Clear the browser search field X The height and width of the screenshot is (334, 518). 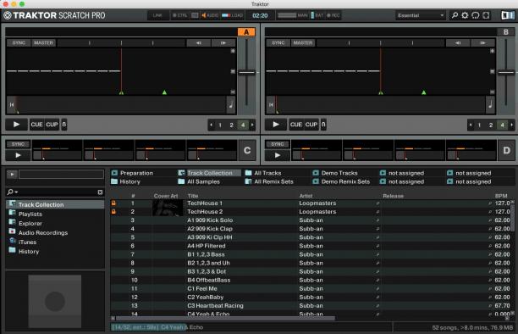(100, 192)
